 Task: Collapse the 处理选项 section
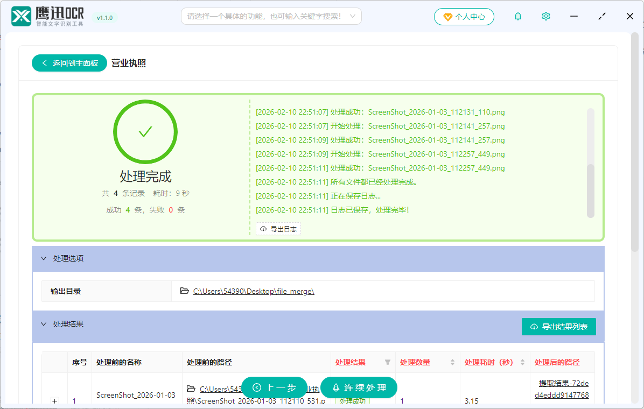(44, 258)
